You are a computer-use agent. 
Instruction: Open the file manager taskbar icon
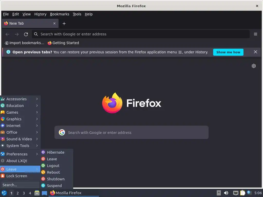(37, 193)
